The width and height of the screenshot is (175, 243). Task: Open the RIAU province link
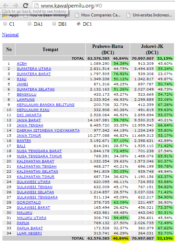[22, 79]
